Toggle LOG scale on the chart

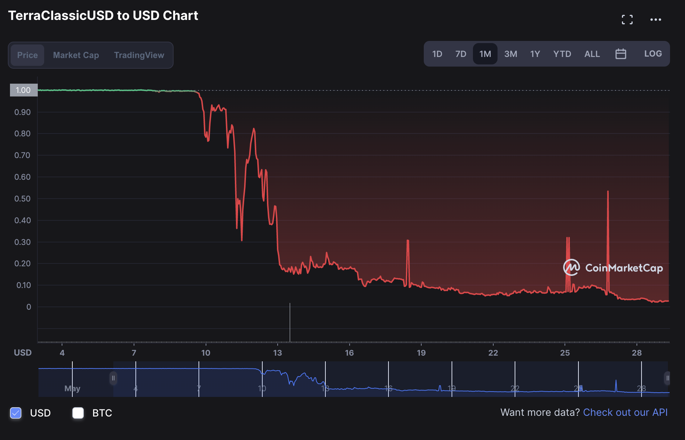point(653,54)
